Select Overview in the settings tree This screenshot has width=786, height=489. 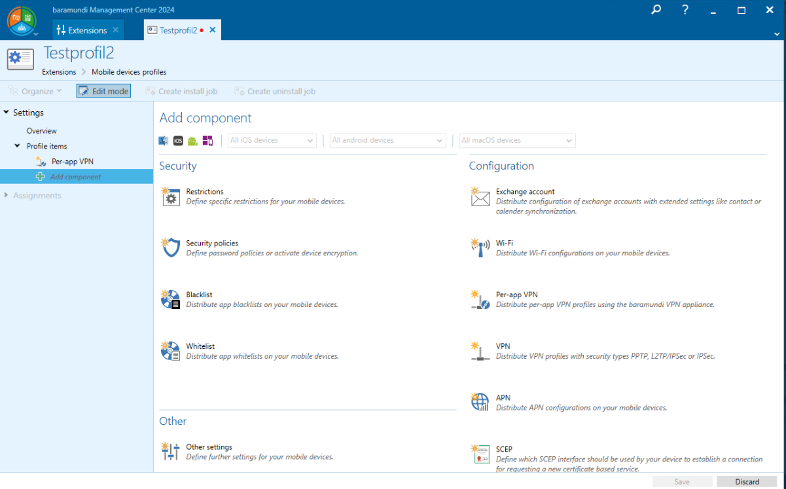(42, 131)
